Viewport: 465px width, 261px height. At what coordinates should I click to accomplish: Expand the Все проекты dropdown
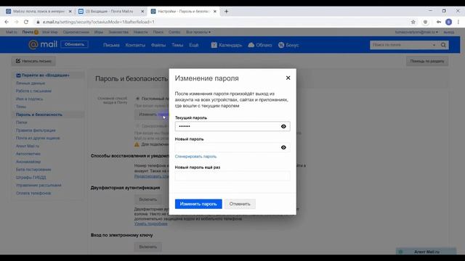[x=198, y=32]
